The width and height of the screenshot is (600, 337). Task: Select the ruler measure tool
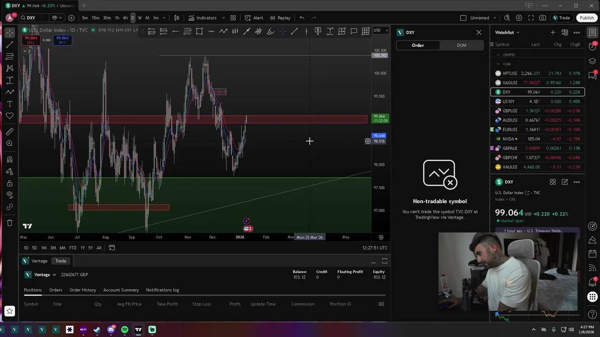pos(9,132)
